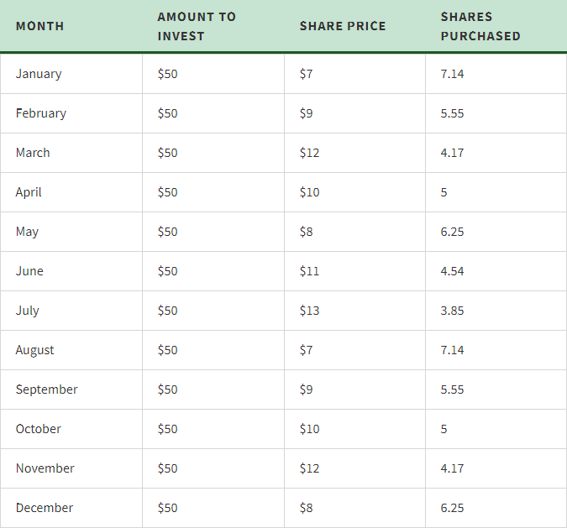The width and height of the screenshot is (567, 528).
Task: Select May shares purchased 6.25
Action: [x=452, y=232]
